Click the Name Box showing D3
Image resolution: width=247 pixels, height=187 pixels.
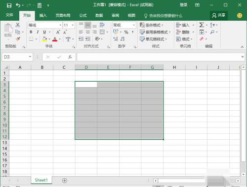(17, 57)
